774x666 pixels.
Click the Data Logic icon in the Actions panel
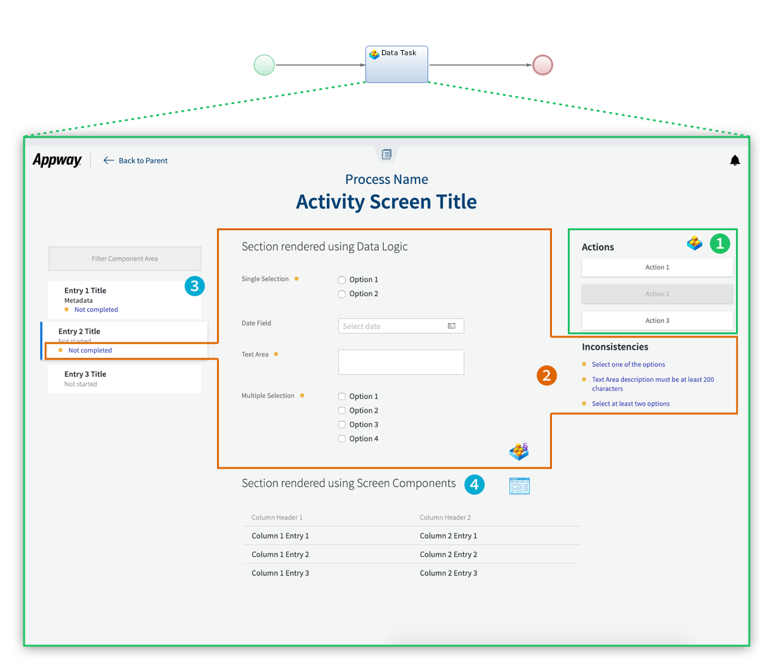click(695, 243)
